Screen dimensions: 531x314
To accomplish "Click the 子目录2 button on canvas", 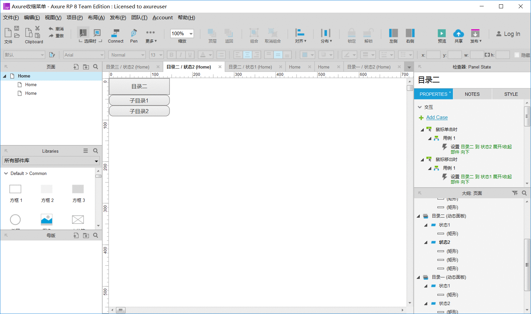I will pos(139,111).
